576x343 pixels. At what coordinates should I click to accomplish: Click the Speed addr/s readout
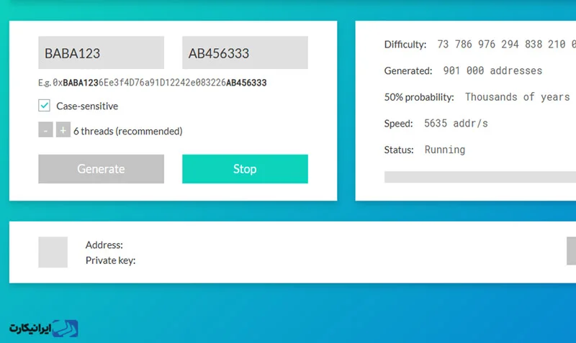pyautogui.click(x=456, y=123)
